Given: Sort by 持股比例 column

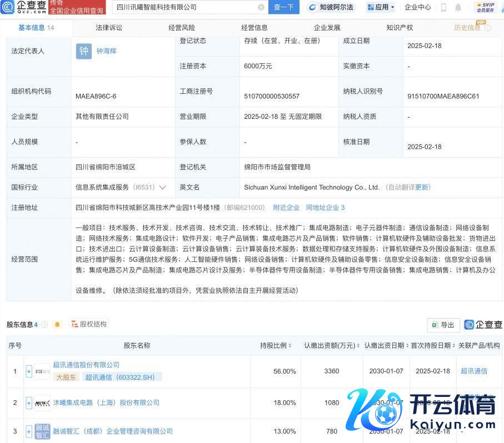Looking at the screenshot, I should tap(275, 345).
